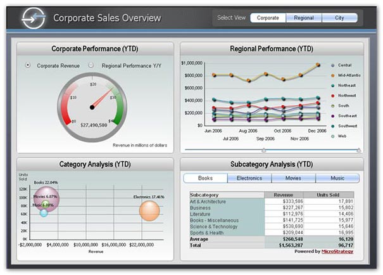Select the Regional Performance Y/Y radio button

[91, 65]
